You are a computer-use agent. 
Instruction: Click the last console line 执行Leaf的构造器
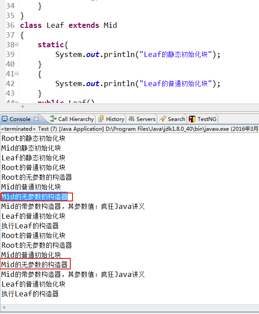(x=30, y=294)
